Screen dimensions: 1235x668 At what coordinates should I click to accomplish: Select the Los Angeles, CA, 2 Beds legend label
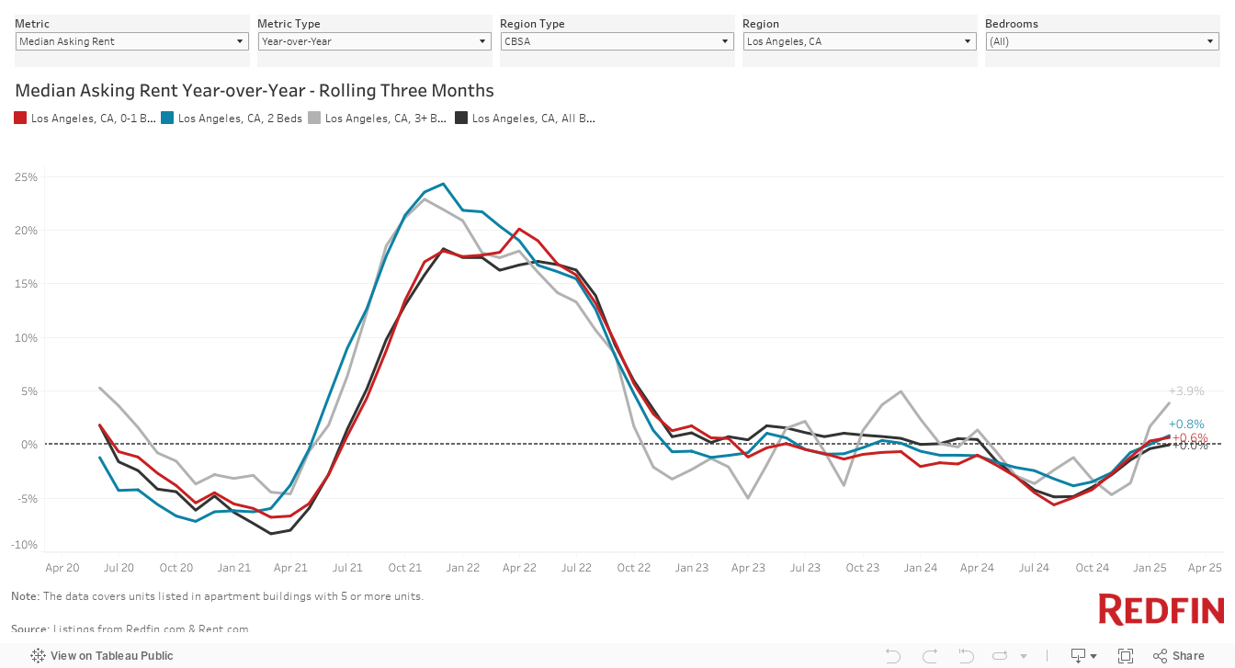(240, 118)
